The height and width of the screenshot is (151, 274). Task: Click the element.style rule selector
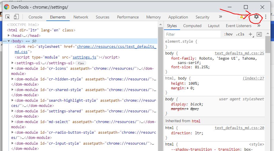[x=179, y=41]
